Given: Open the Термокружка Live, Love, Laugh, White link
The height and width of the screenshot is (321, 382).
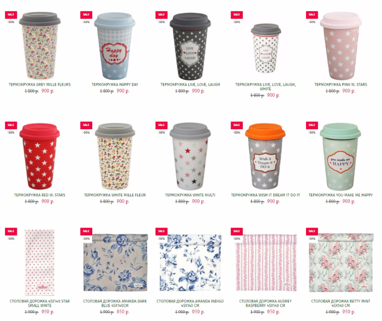Looking at the screenshot, I should coord(265,87).
